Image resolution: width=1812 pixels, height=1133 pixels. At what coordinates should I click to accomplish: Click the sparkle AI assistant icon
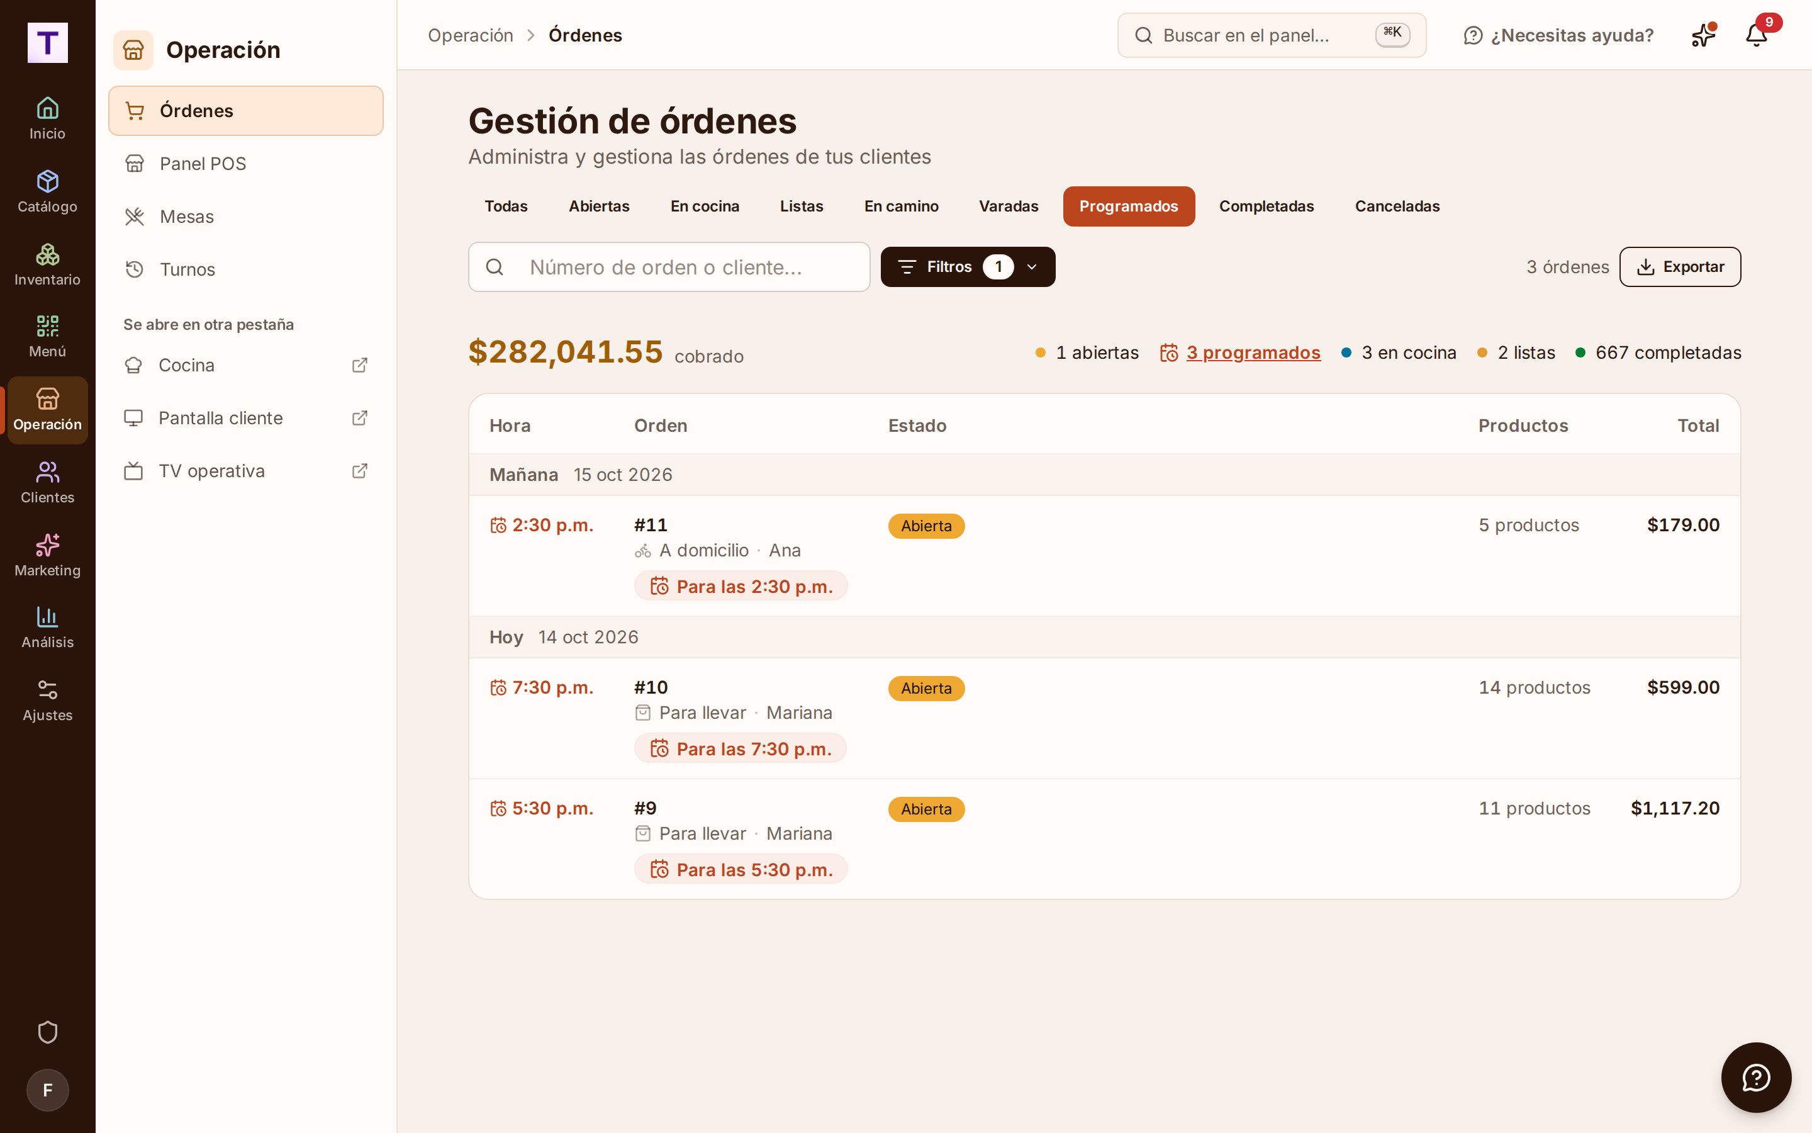click(x=1703, y=35)
